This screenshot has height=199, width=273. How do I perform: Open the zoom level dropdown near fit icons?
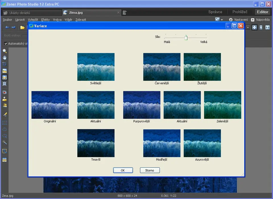(248, 27)
